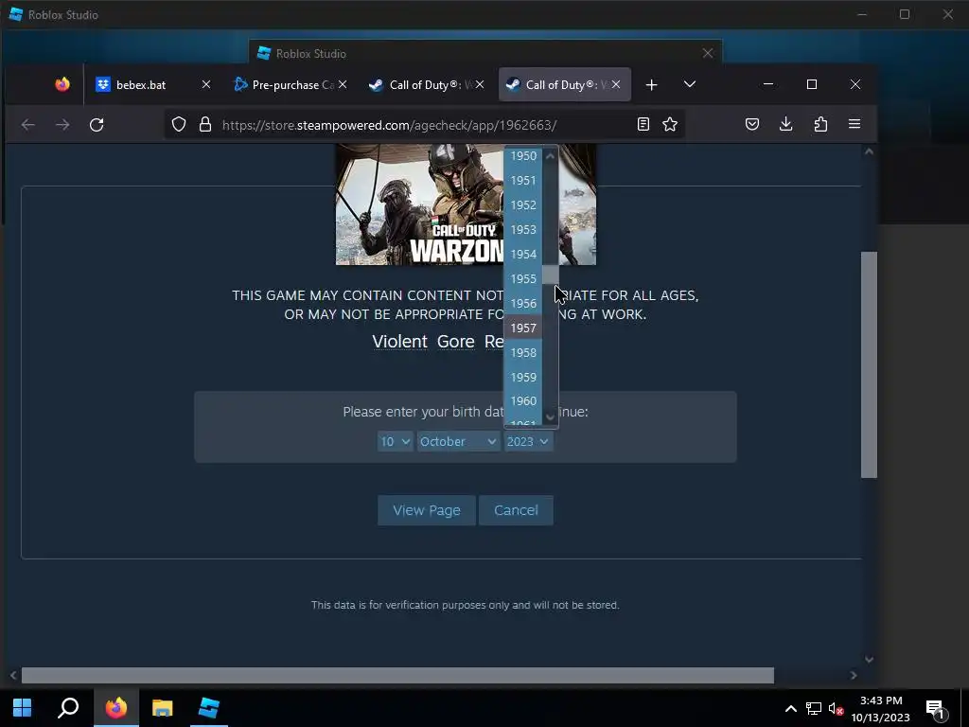Open the notifications action center
The image size is (969, 727).
click(936, 709)
